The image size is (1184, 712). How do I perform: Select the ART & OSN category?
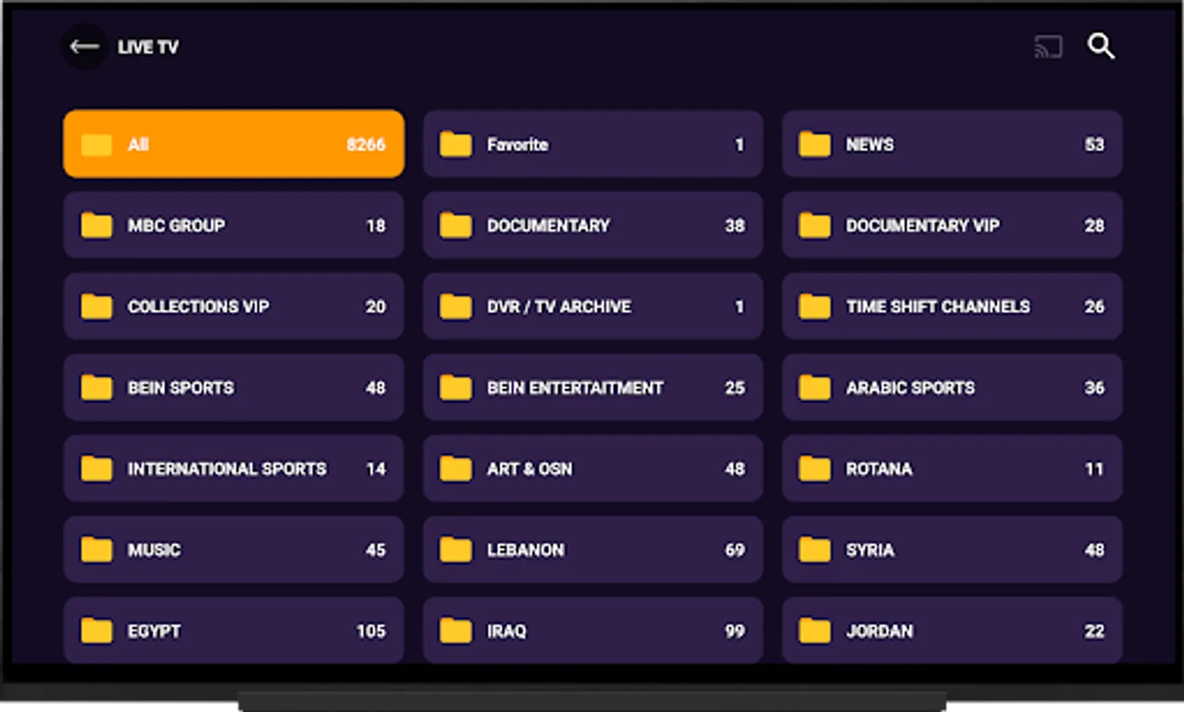(593, 468)
